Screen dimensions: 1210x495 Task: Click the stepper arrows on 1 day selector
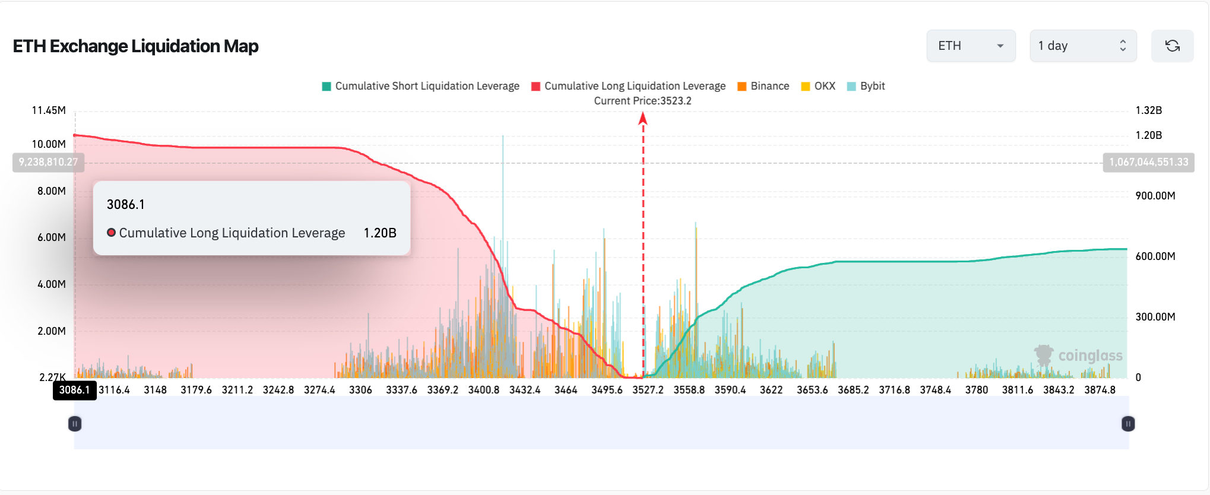(1123, 46)
